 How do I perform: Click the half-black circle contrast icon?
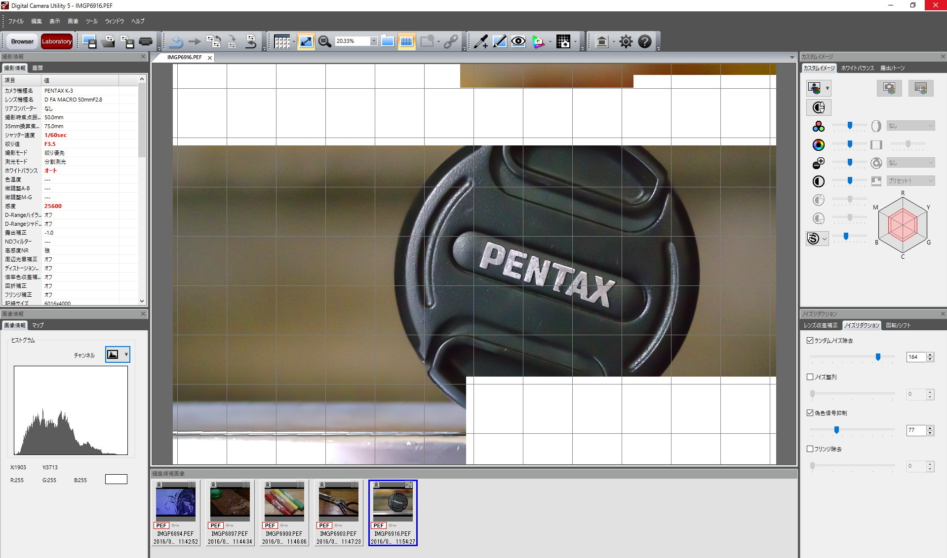818,181
